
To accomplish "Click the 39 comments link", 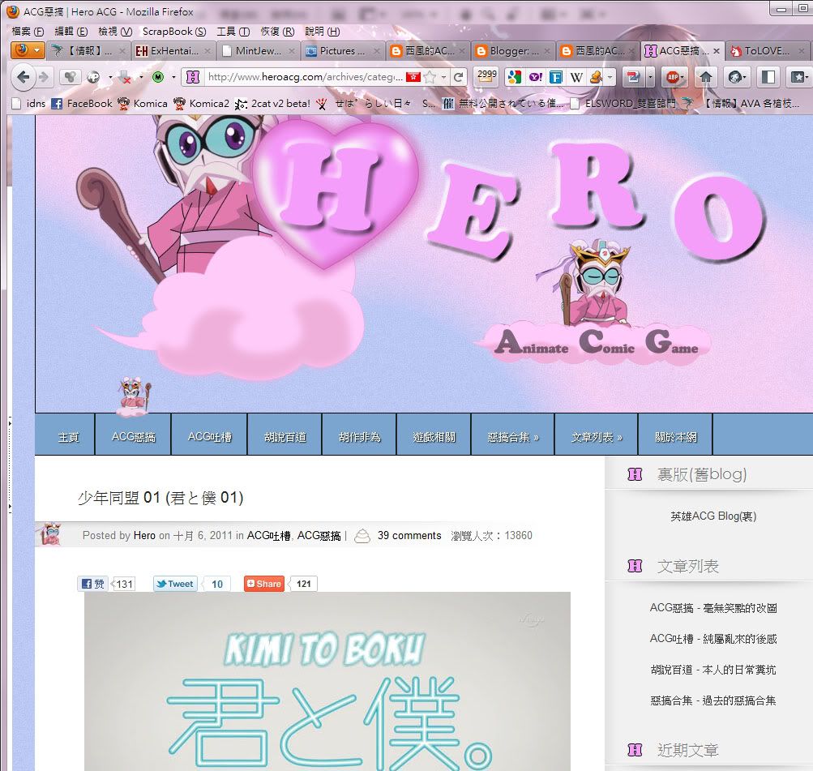I will [409, 536].
